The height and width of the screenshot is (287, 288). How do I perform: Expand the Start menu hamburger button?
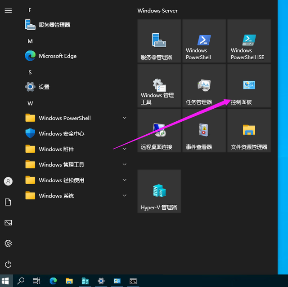(x=8, y=11)
